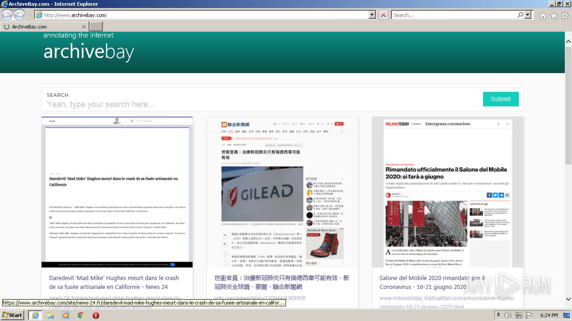This screenshot has width=572, height=321.
Task: Go to the browser Home page icon
Action: coord(543,16)
